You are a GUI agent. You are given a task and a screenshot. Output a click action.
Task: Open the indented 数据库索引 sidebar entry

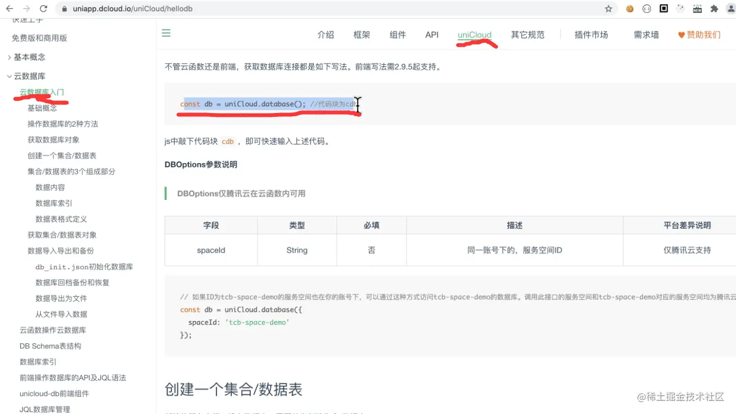coord(54,203)
